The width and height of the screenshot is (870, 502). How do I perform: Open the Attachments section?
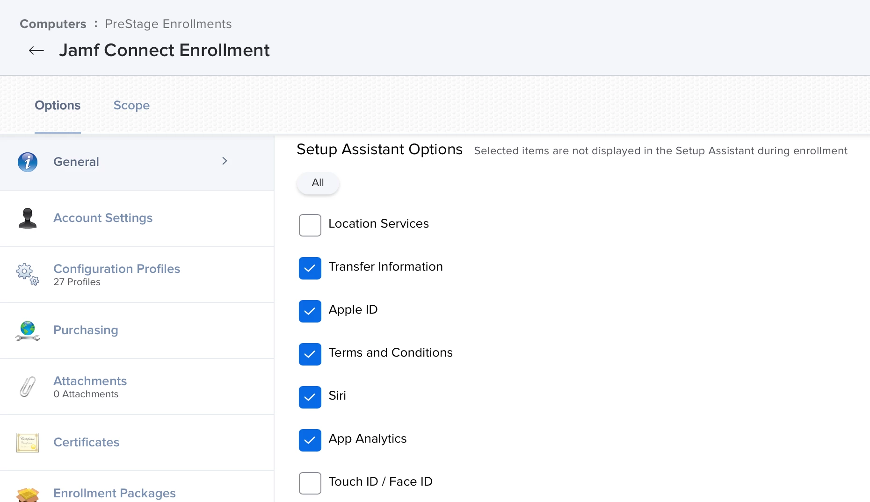pos(137,387)
